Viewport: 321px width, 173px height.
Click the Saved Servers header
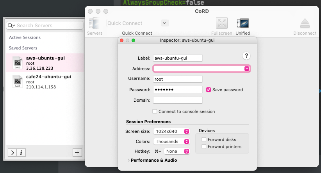point(23,48)
